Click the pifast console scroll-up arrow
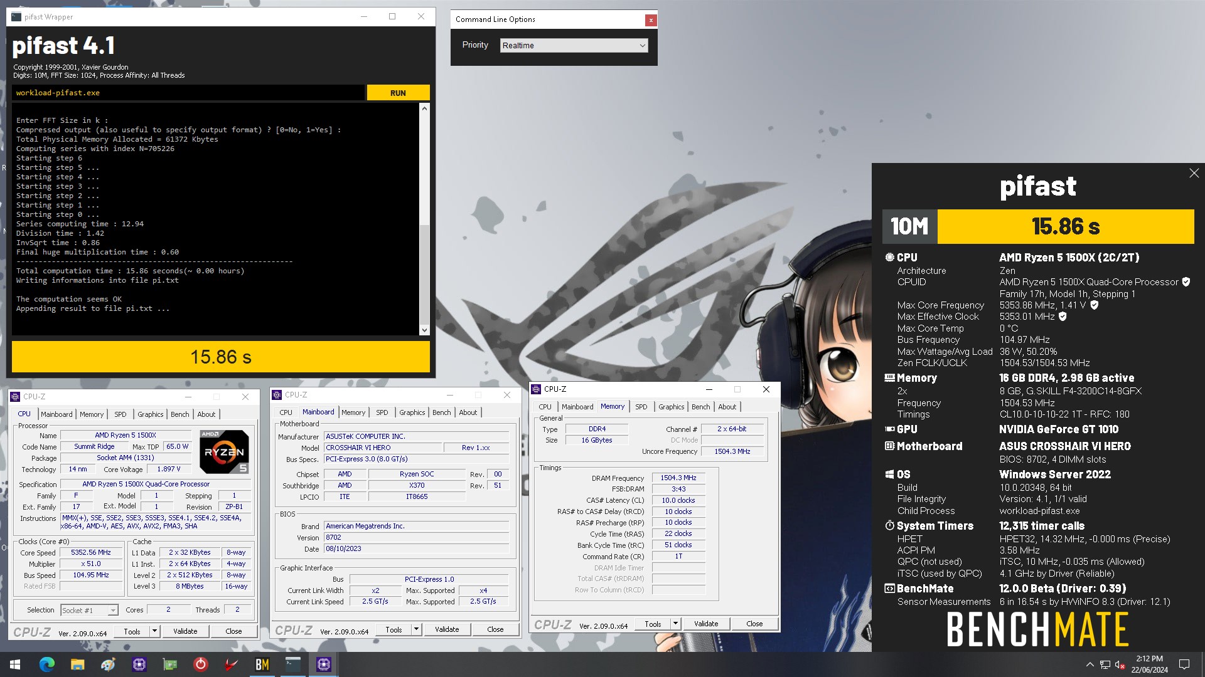The image size is (1205, 677). click(x=424, y=108)
